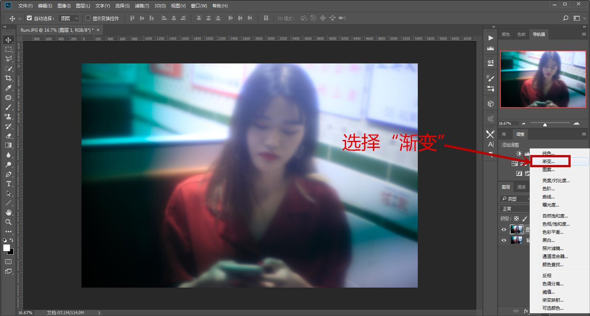The image size is (590, 316).
Task: Enable the 显示变换控件 checkbox
Action: pyautogui.click(x=88, y=18)
